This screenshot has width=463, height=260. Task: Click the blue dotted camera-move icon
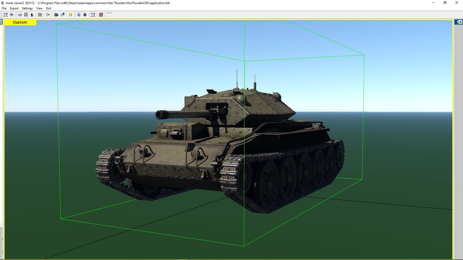[x=62, y=15]
